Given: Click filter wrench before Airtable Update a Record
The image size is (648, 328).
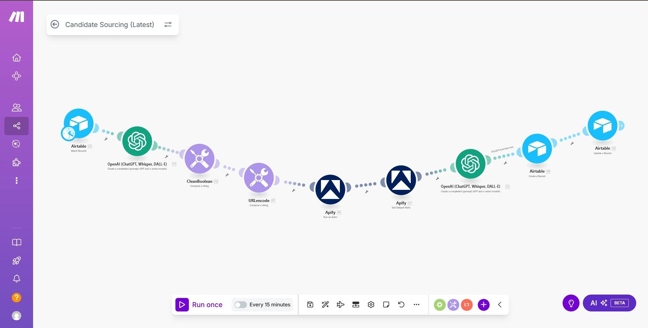Looking at the screenshot, I should [x=572, y=143].
